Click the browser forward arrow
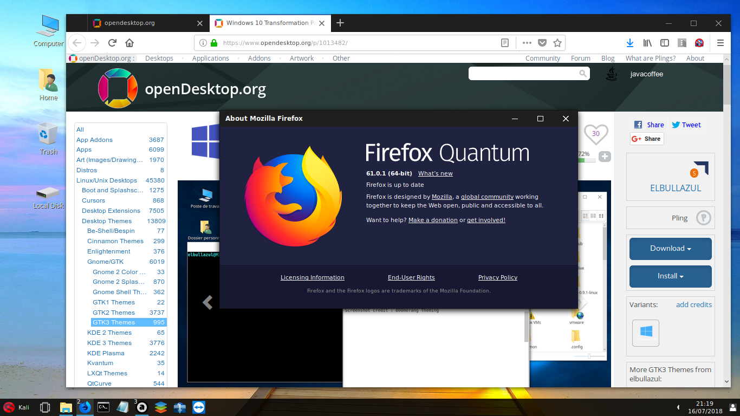740x416 pixels. [95, 43]
